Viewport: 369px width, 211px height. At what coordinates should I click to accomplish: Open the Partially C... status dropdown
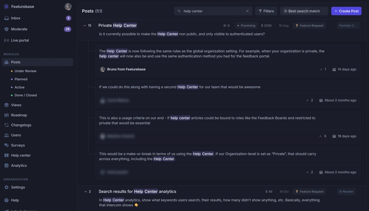348,26
